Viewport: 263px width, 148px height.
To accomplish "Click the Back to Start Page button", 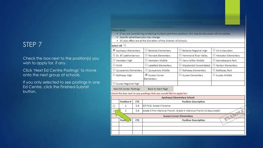I will point(158,89).
